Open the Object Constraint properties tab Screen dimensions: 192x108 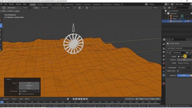click(164, 75)
